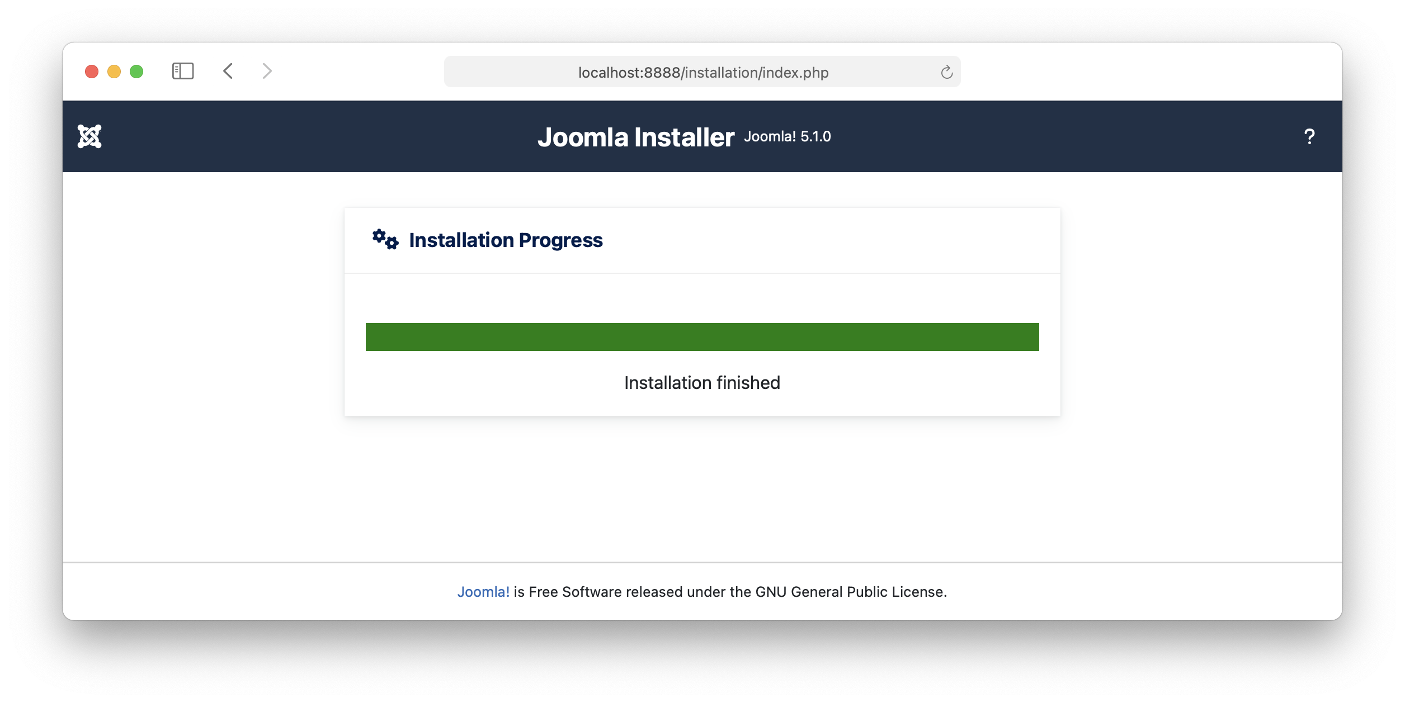The image size is (1405, 703).
Task: Go back with the browser back arrow
Action: (228, 71)
